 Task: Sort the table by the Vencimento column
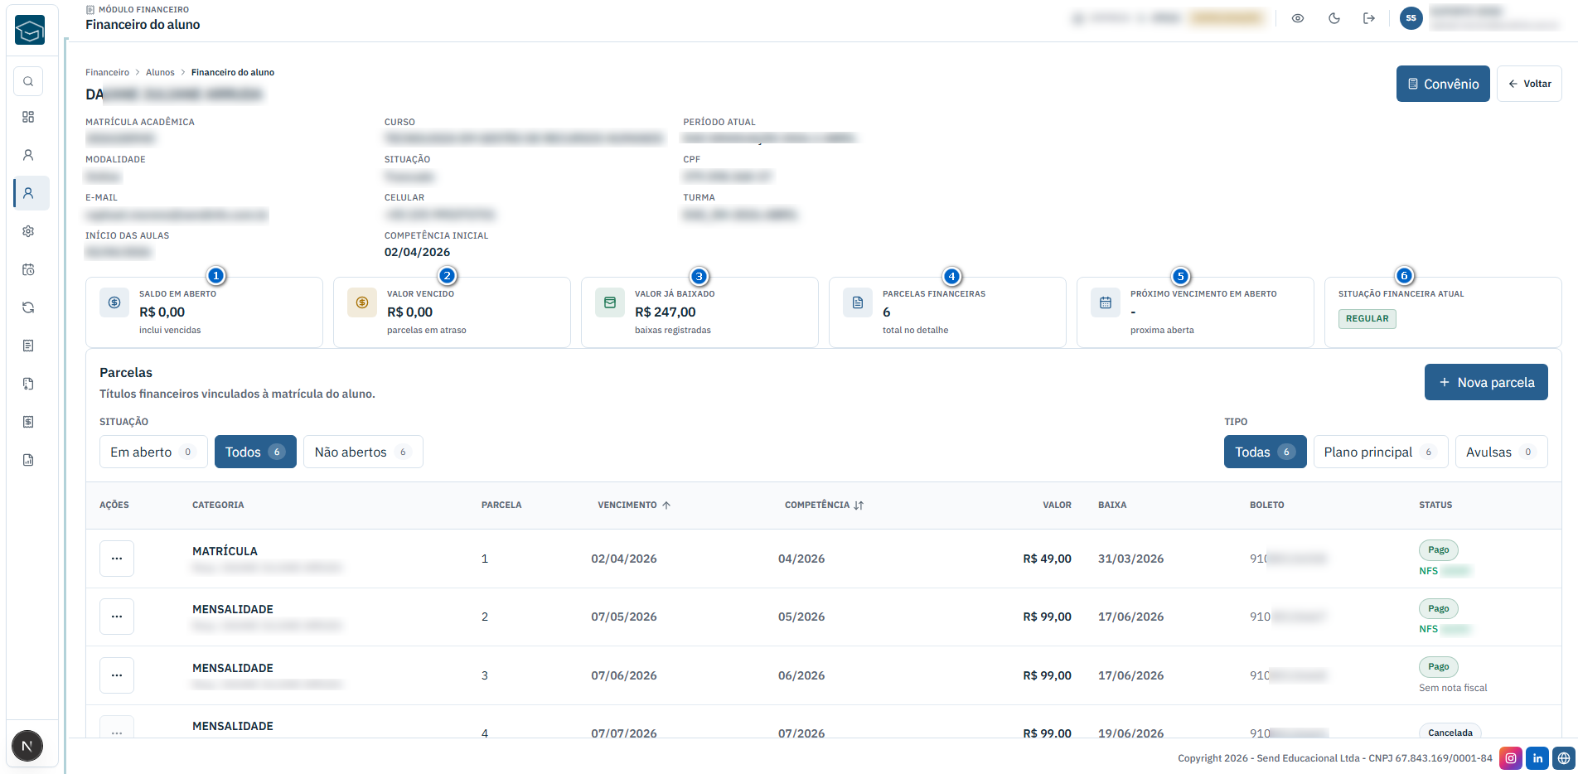tap(634, 505)
